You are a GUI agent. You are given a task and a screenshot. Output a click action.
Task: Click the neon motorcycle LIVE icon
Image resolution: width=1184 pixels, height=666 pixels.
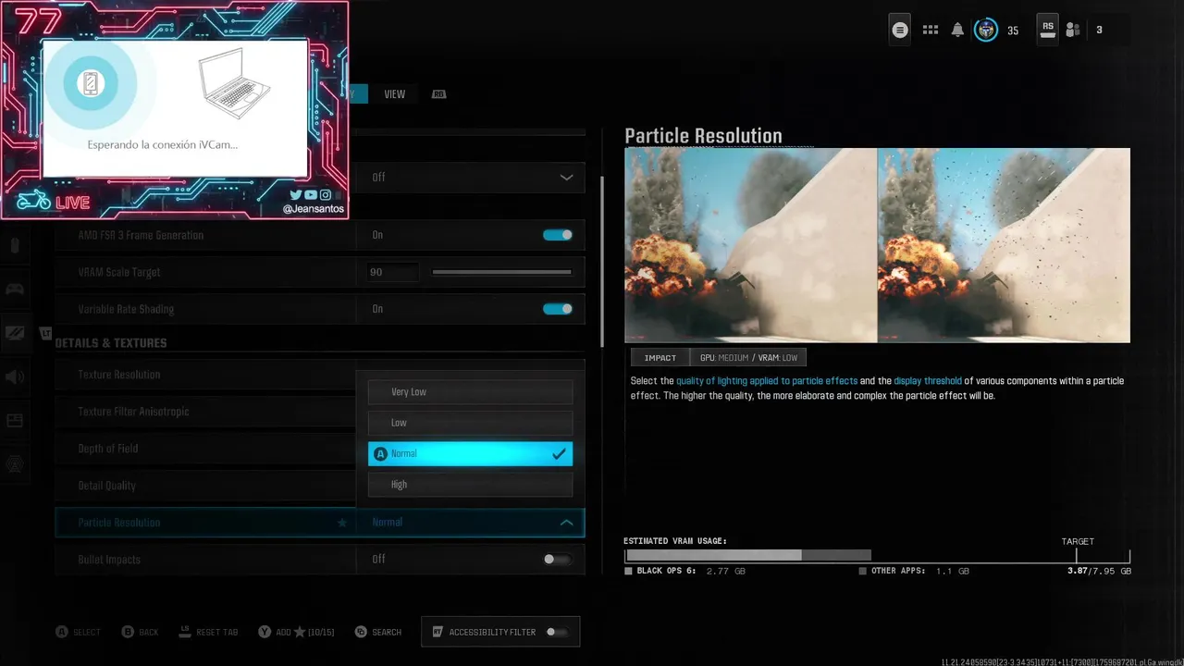33,201
